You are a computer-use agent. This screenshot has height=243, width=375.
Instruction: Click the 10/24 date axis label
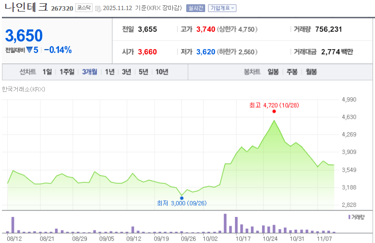(x=270, y=239)
